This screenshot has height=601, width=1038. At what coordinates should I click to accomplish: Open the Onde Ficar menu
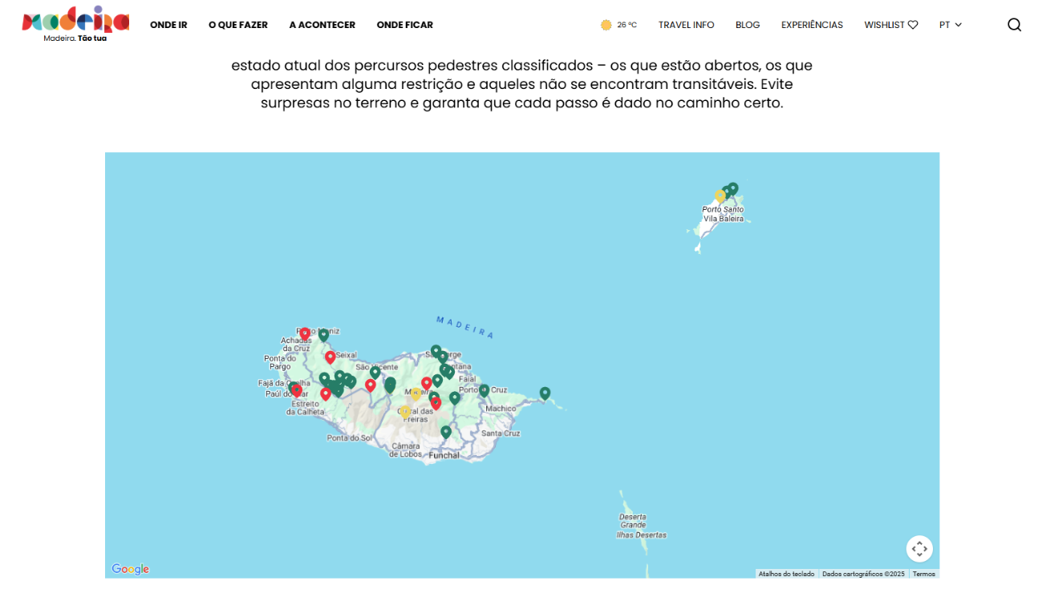click(x=404, y=25)
